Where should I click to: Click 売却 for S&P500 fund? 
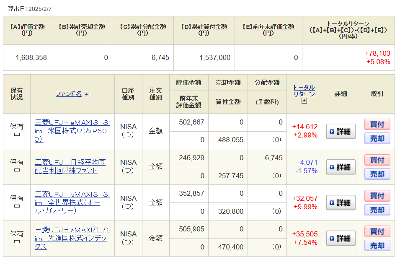pos(377,138)
